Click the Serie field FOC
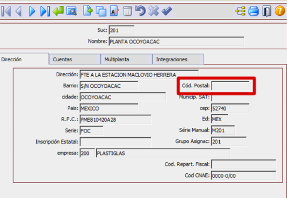 91,130
